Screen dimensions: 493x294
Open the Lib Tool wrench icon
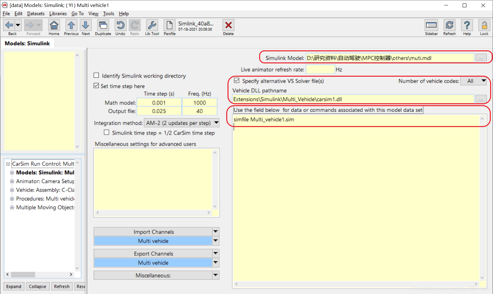(x=152, y=25)
